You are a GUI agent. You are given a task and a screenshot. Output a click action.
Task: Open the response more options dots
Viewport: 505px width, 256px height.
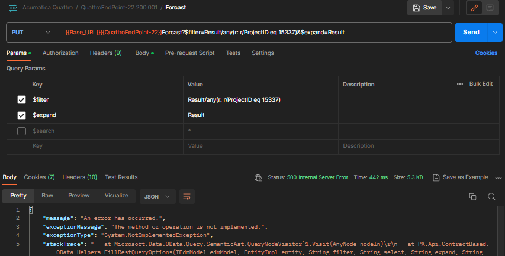(498, 177)
